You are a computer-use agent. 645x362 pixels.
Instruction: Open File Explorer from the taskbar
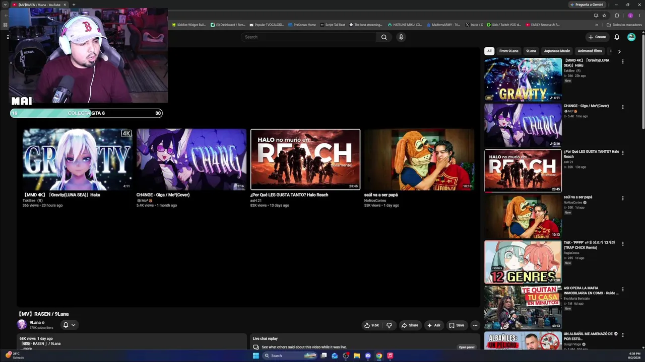[357, 355]
